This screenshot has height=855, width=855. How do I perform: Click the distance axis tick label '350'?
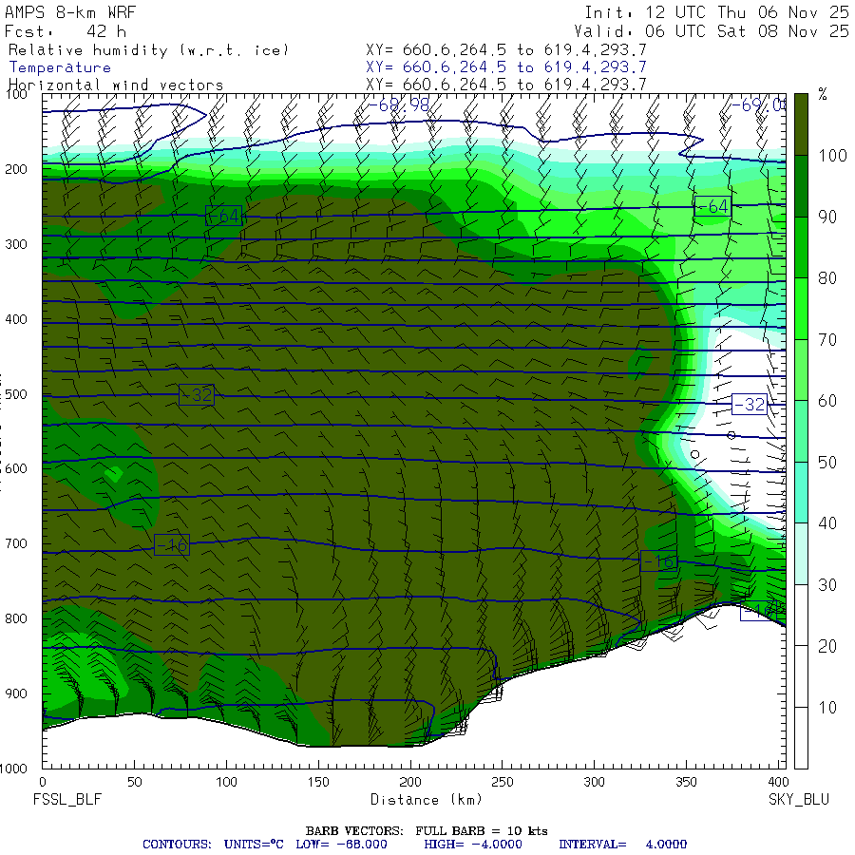pyautogui.click(x=686, y=782)
